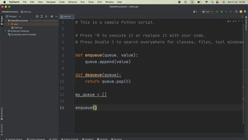Collapse all in Project panel

[46, 16]
